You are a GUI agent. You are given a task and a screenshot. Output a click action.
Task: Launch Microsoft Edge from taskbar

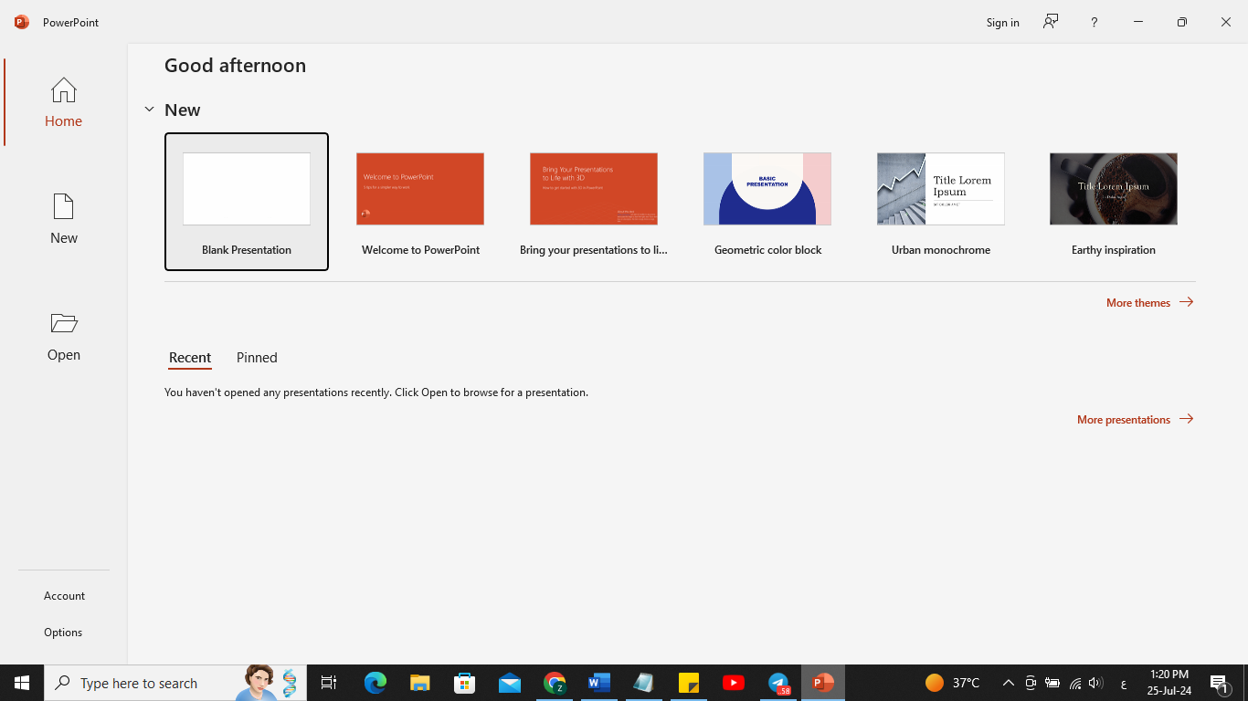(375, 683)
